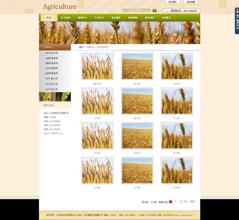Click the 下一页 next page button
The width and height of the screenshot is (239, 220).
pos(183,202)
